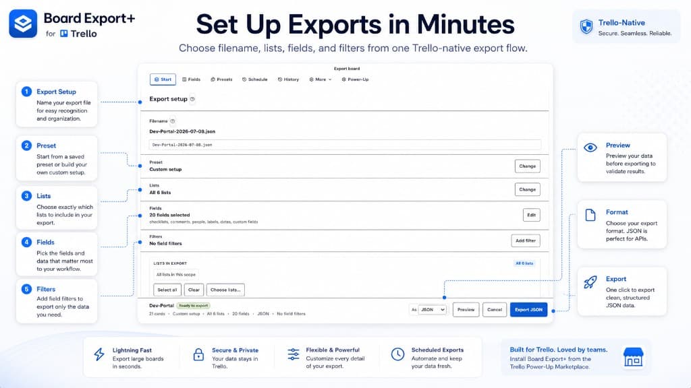Screen dimensions: 691x388
Task: Click the eye icon on the Preview card
Action: coord(590,148)
